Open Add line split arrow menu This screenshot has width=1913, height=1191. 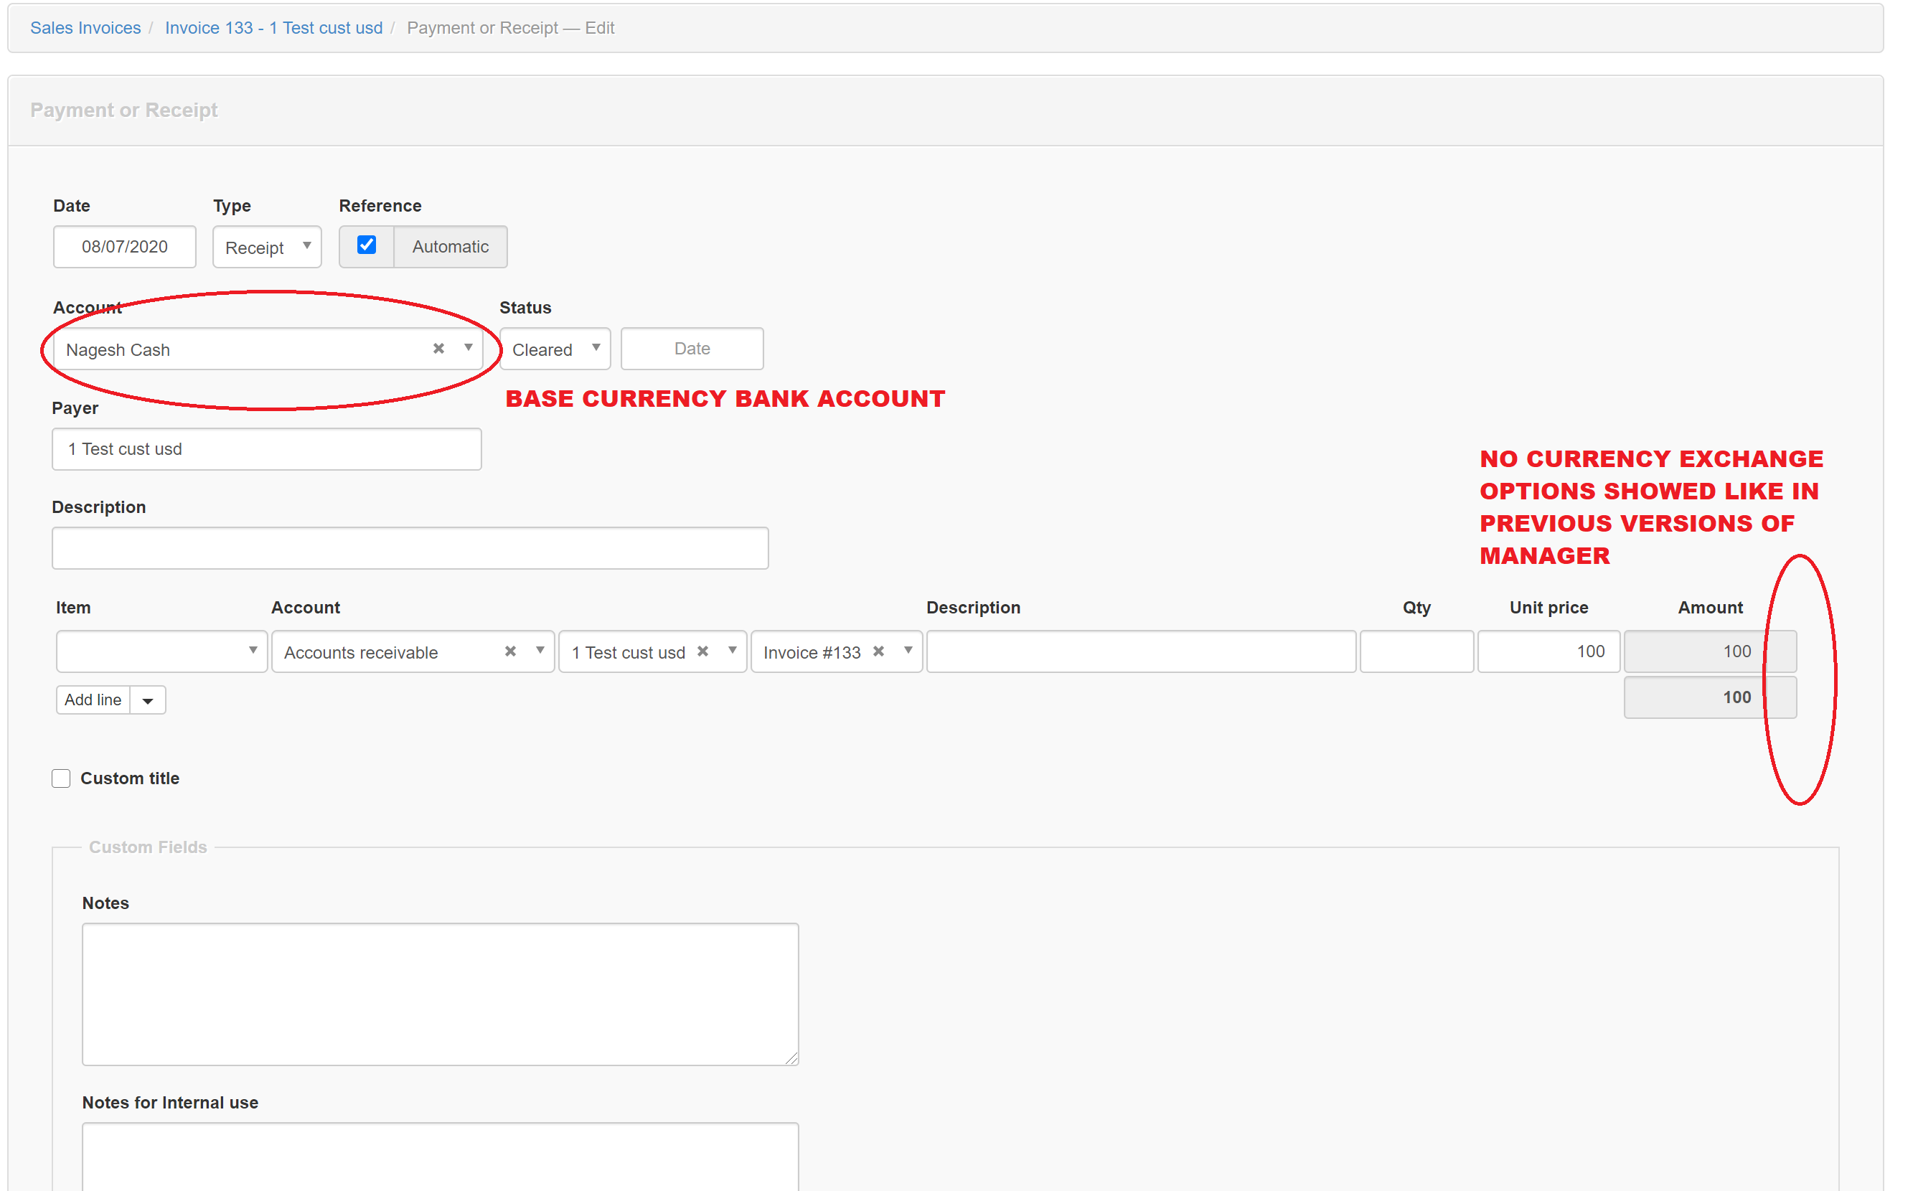(147, 700)
